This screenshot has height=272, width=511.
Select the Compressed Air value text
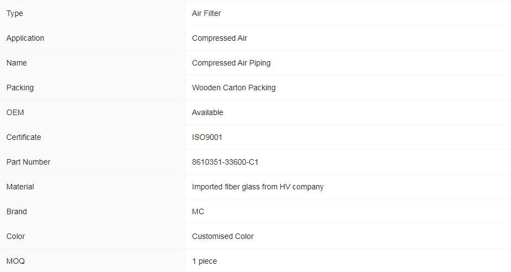pos(219,38)
